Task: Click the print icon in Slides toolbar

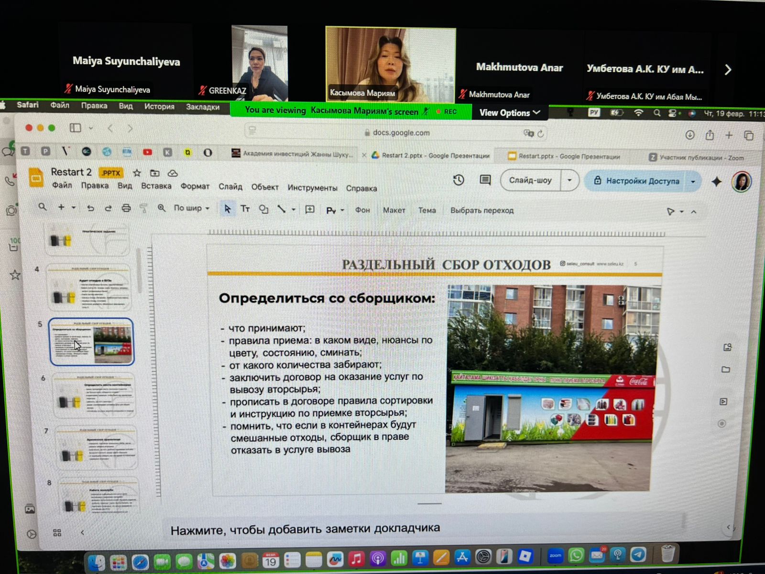Action: pyautogui.click(x=126, y=208)
